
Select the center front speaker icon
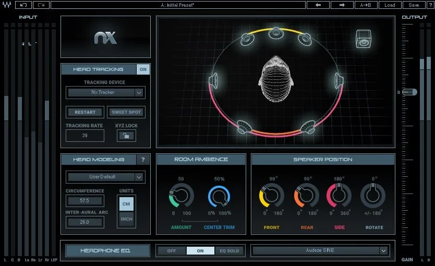(x=276, y=33)
